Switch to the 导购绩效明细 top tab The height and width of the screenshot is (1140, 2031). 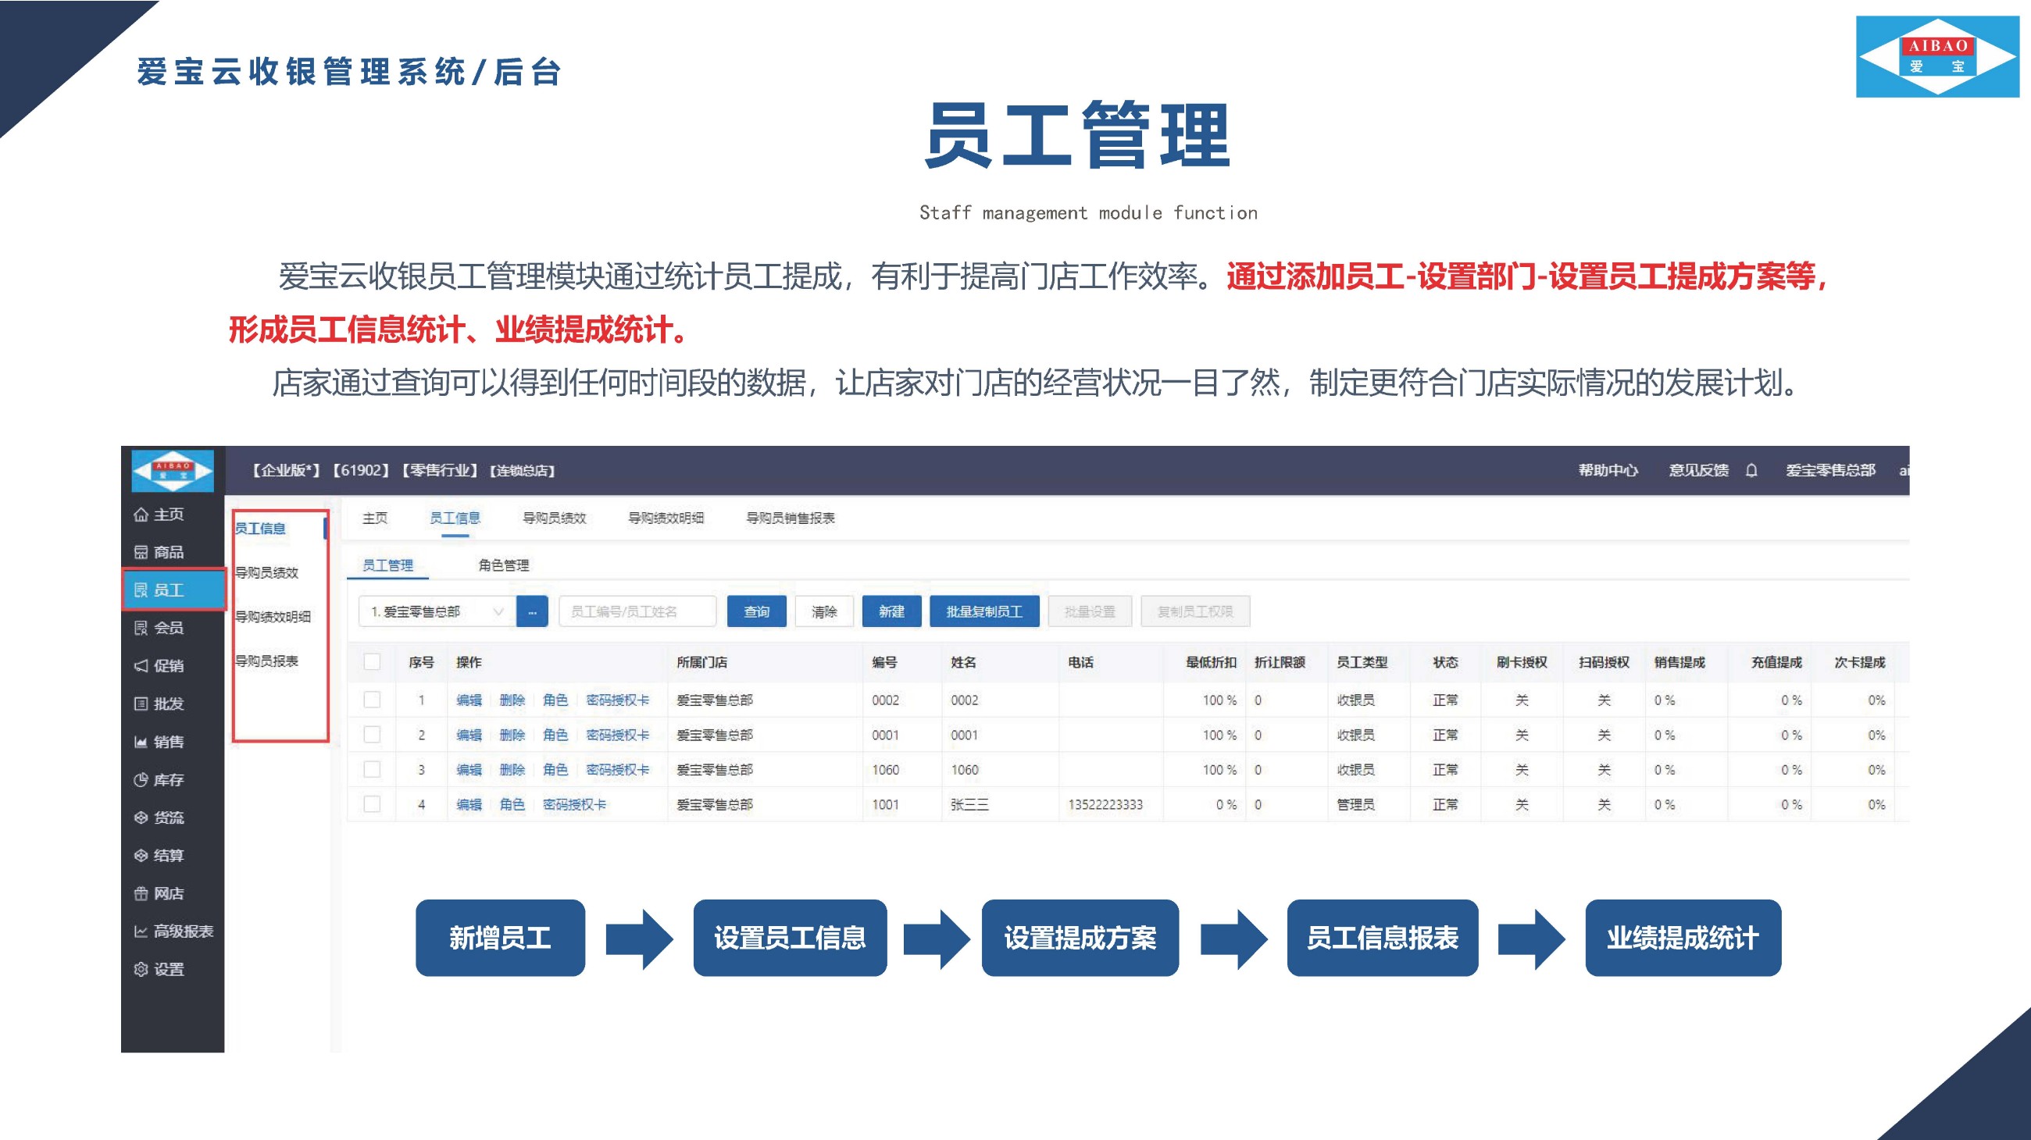pos(666,518)
